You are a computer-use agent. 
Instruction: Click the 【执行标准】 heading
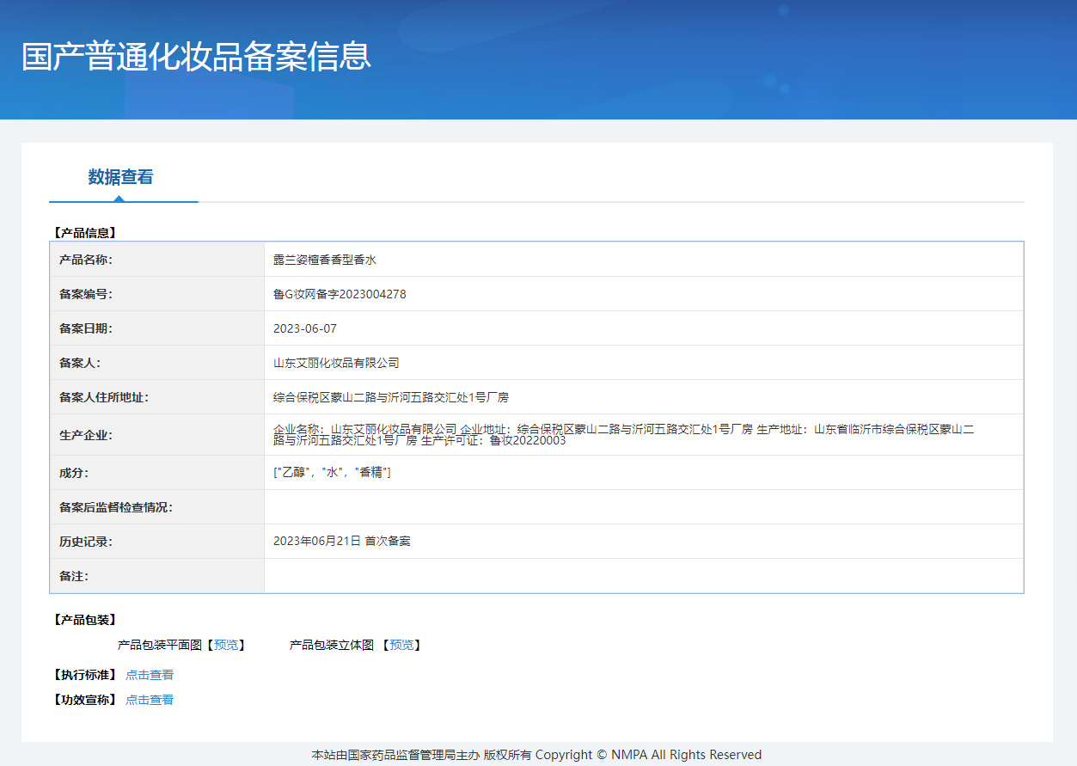(x=83, y=675)
